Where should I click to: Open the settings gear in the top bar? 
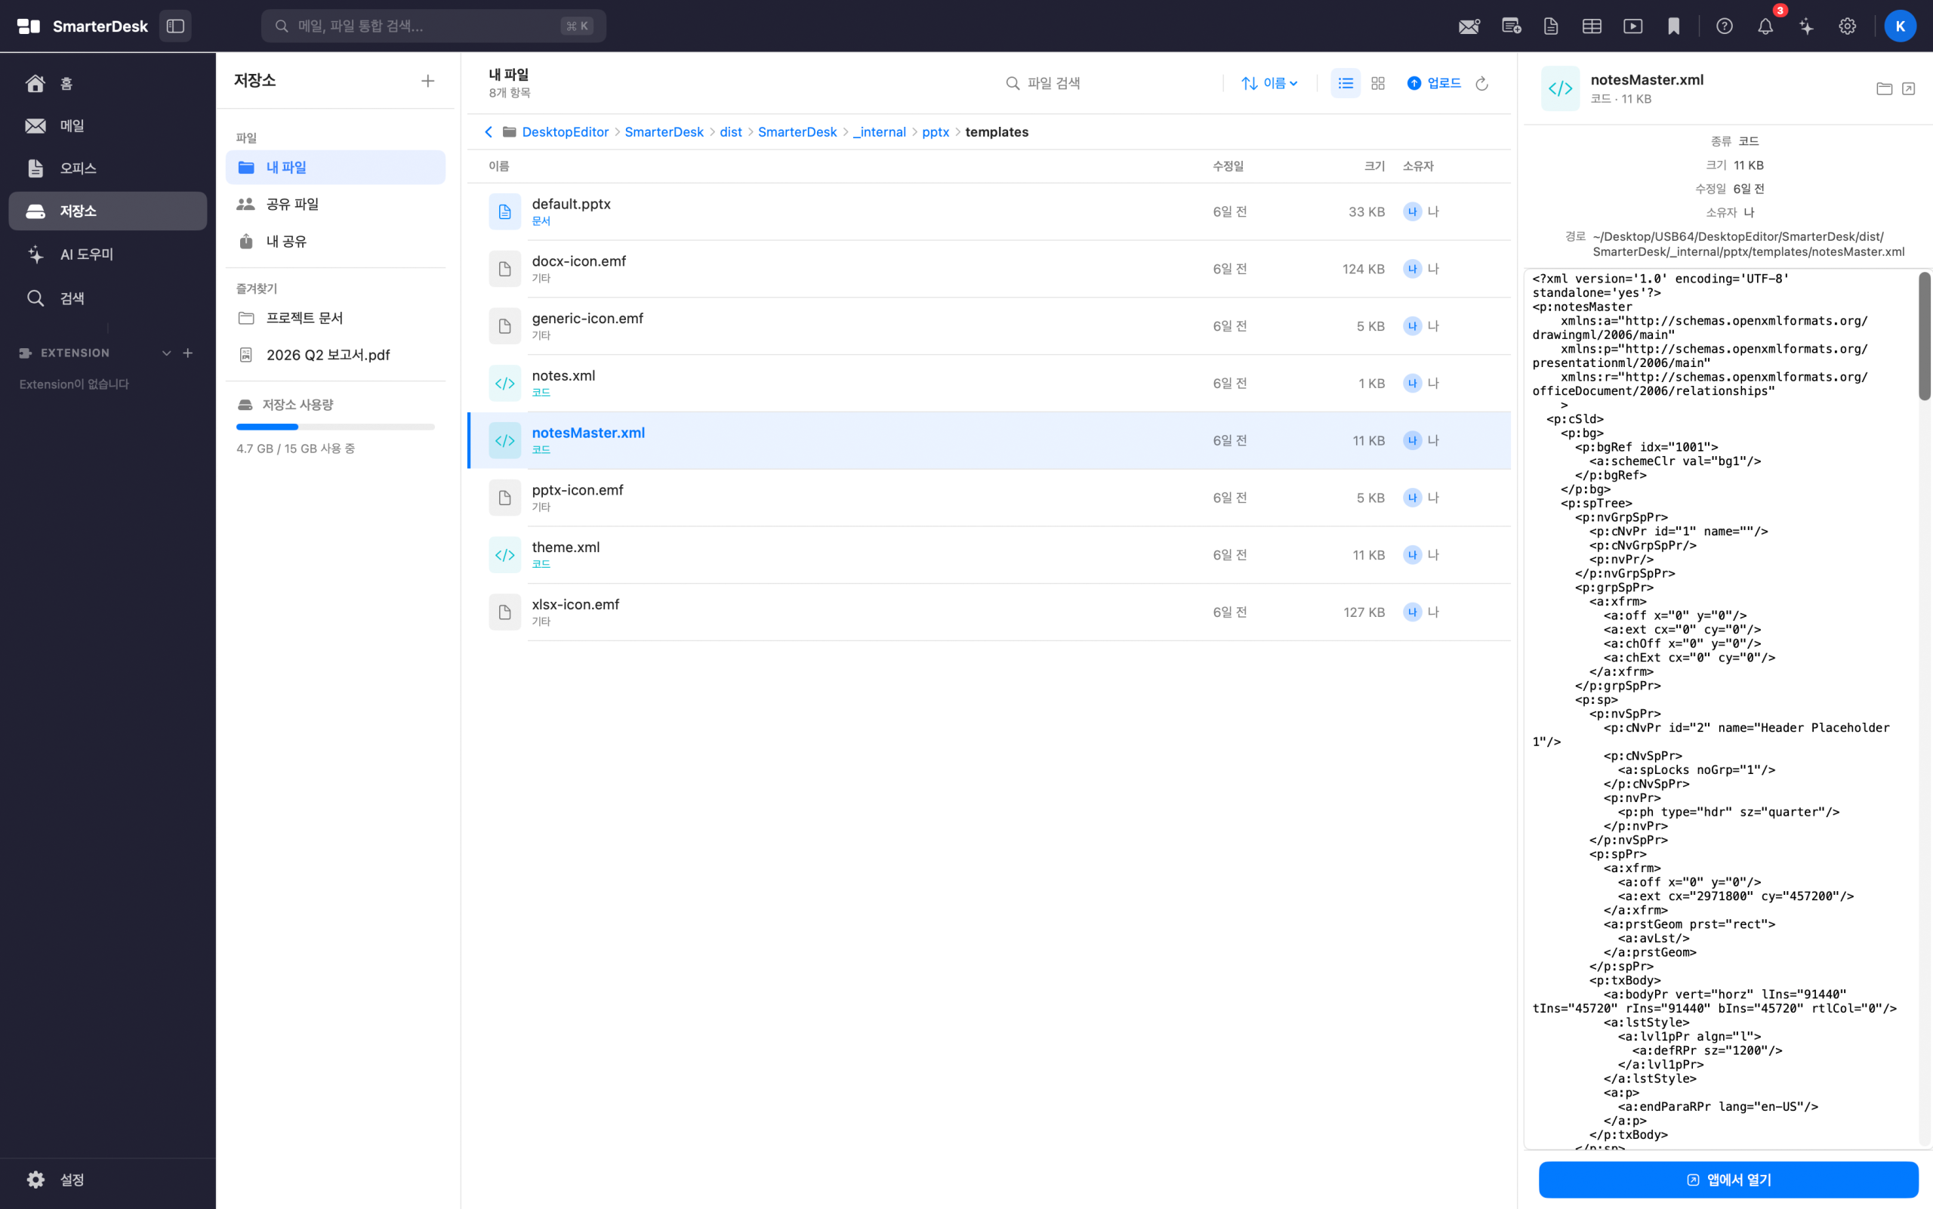1847,26
